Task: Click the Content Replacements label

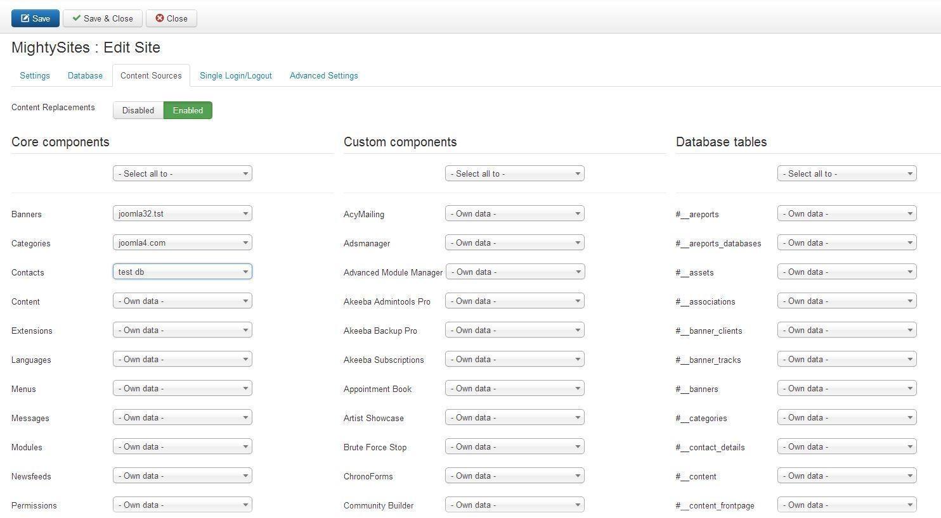Action: [x=53, y=107]
